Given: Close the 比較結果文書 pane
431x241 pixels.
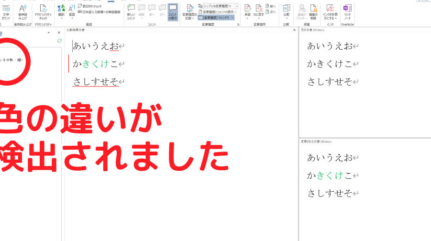Looking at the screenshot, I should coord(294,30).
